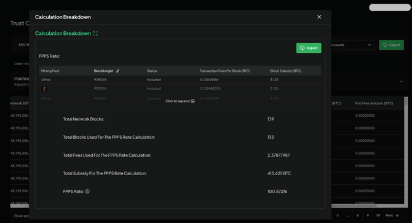412x223 pixels.
Task: Click the Export button in the breakdown dialog
Action: point(309,48)
